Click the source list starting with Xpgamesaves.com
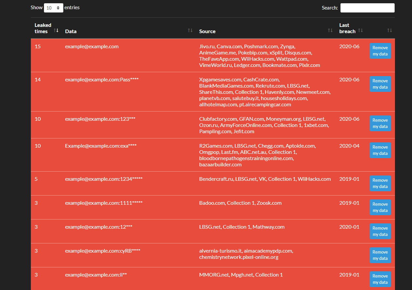 point(265,92)
